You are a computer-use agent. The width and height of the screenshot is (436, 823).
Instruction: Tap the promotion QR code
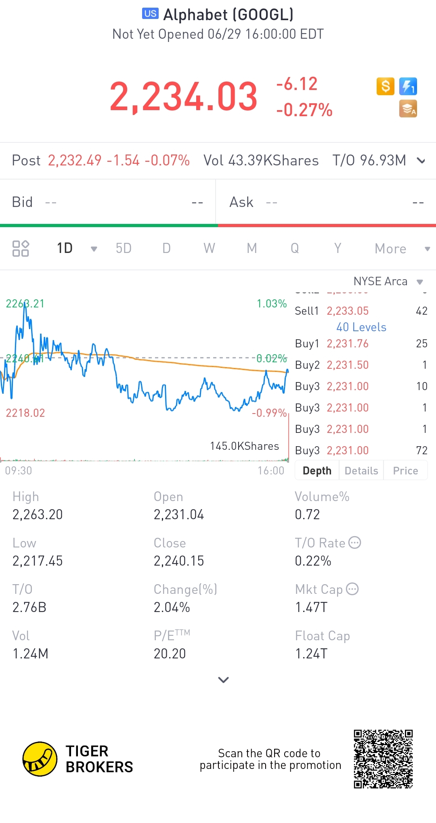pos(383,759)
